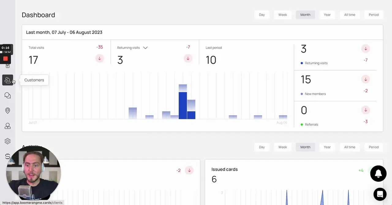Click the Total visits down-arrow trend icon
The width and height of the screenshot is (392, 205).
pos(100,59)
